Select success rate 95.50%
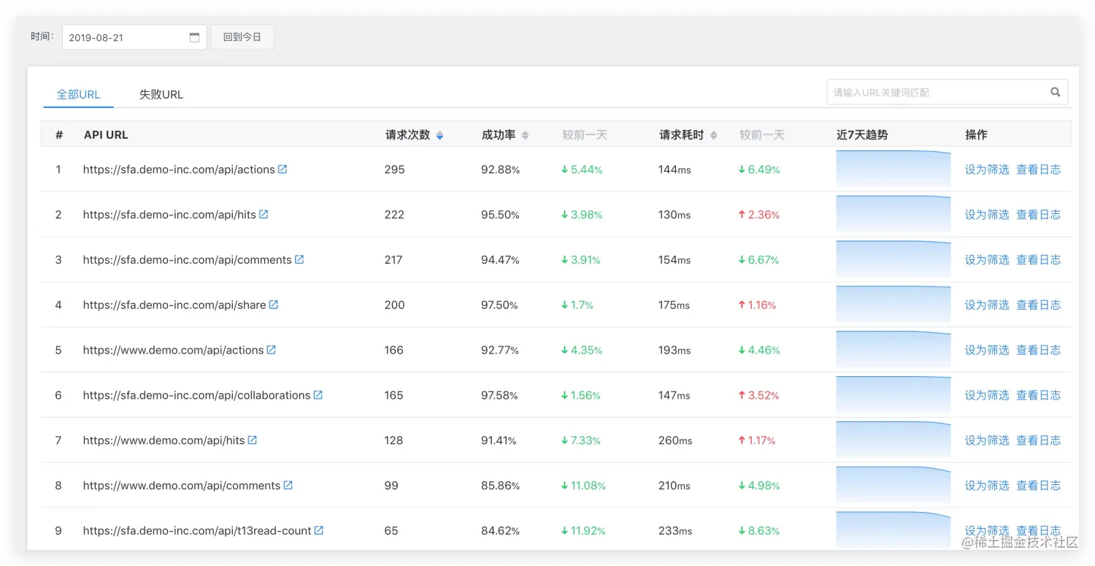Viewport: 1095px width, 566px height. point(501,215)
